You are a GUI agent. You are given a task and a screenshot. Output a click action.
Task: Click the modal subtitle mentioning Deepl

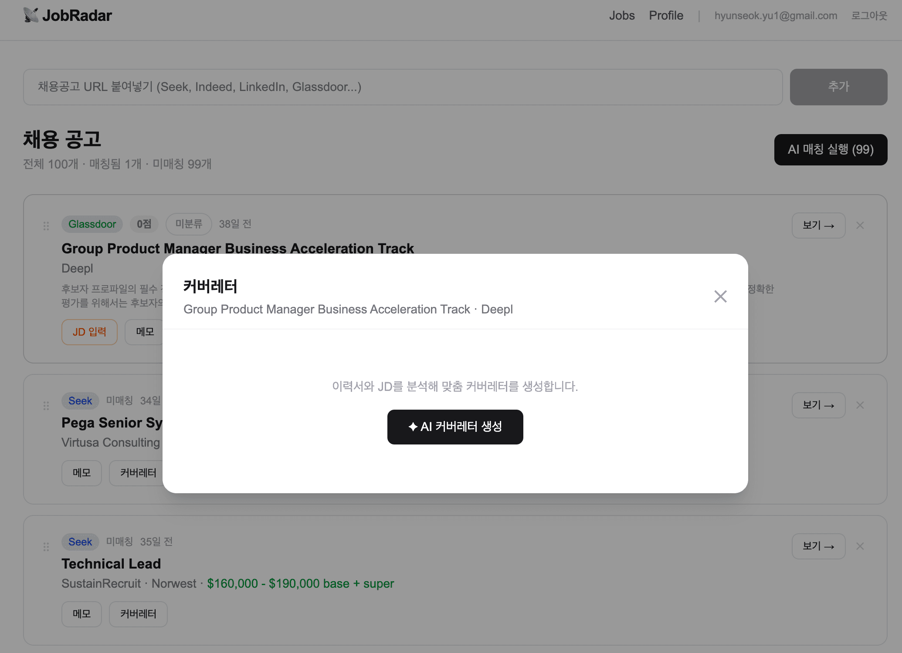coord(348,309)
